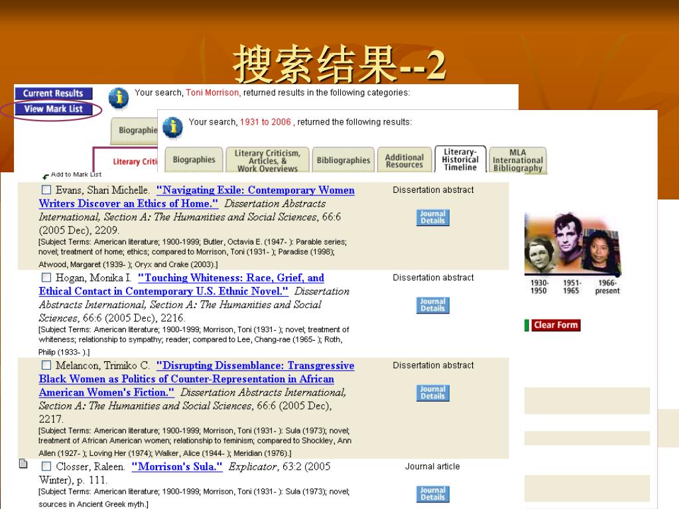Screen dimensions: 679x509
Task: Open Literary Criticism, Articles & Work Overviews tab
Action: pyautogui.click(x=267, y=160)
